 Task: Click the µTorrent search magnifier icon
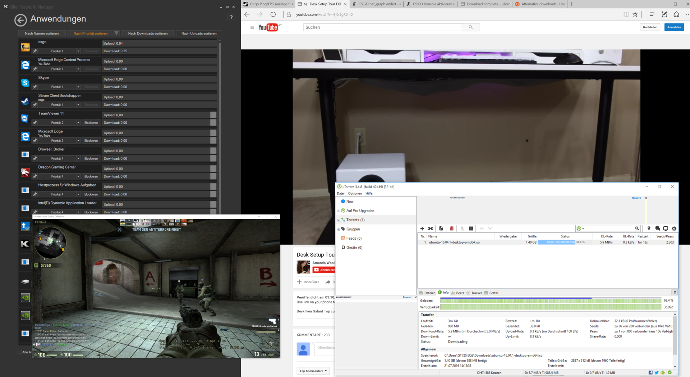[x=637, y=228]
